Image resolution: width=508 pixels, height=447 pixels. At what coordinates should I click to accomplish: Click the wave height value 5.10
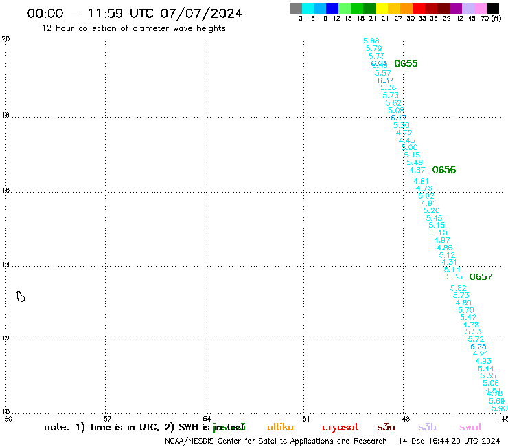[x=439, y=232]
